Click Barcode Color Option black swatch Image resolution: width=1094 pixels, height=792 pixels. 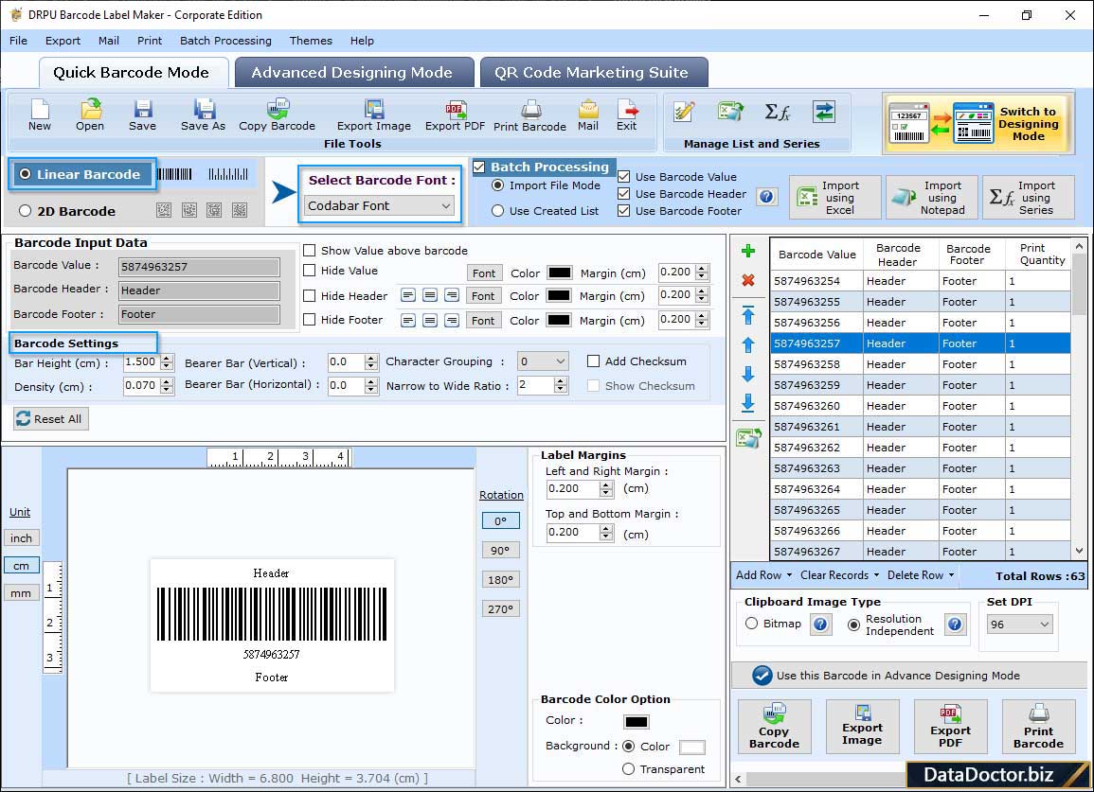point(637,722)
